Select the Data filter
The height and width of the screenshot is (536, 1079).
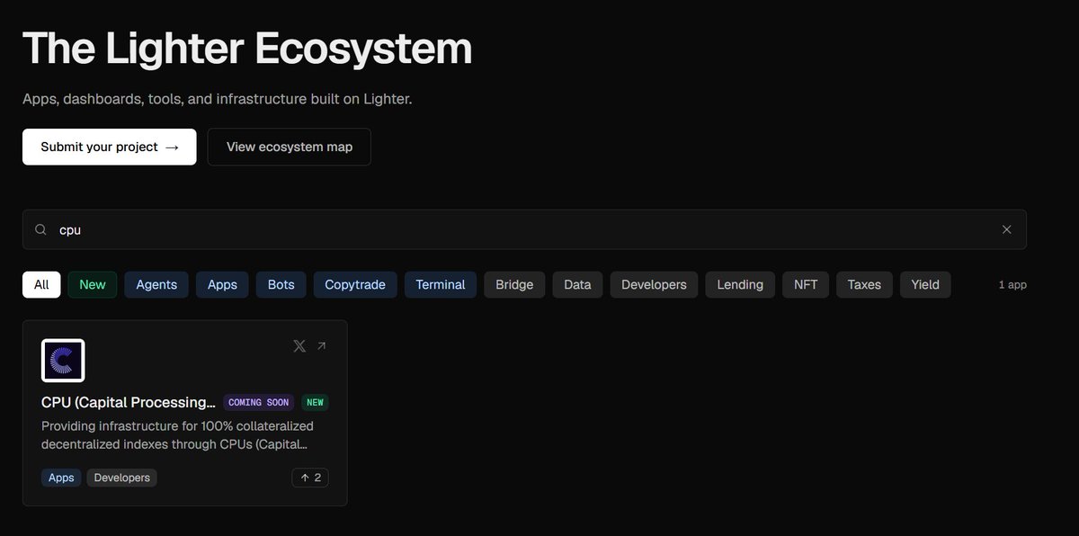(x=577, y=284)
